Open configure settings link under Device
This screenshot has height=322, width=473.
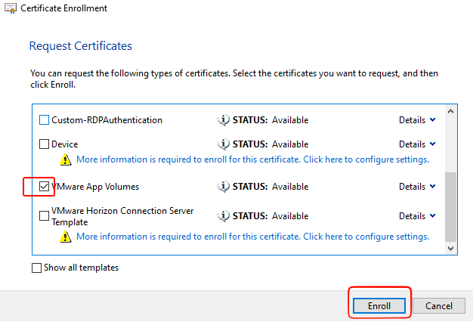pyautogui.click(x=252, y=159)
